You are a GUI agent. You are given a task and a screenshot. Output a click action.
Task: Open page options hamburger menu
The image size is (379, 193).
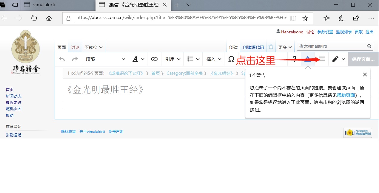322,59
